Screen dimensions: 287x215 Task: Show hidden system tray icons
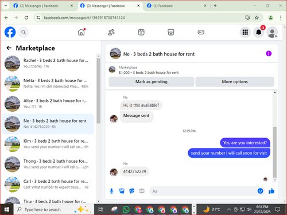click(228, 209)
